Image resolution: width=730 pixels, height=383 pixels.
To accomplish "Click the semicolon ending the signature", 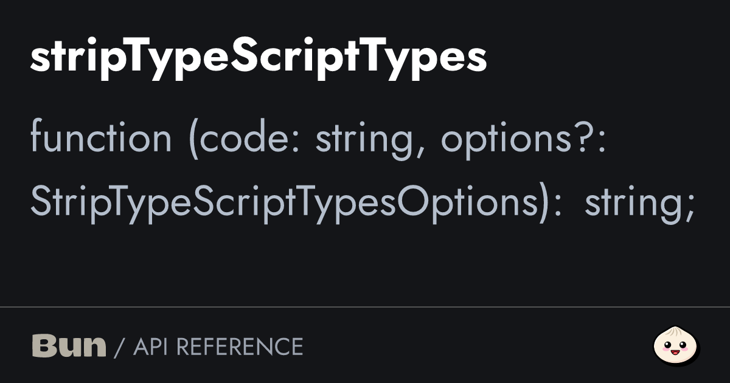I will click(x=688, y=207).
